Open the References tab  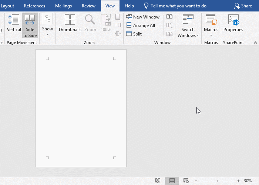click(34, 6)
